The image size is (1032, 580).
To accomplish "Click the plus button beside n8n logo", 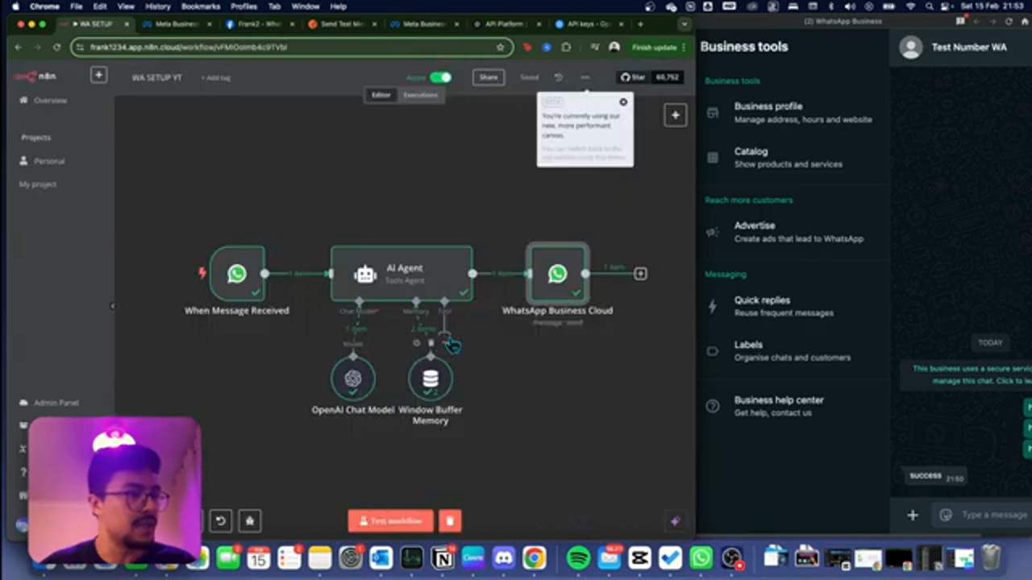I will (98, 75).
